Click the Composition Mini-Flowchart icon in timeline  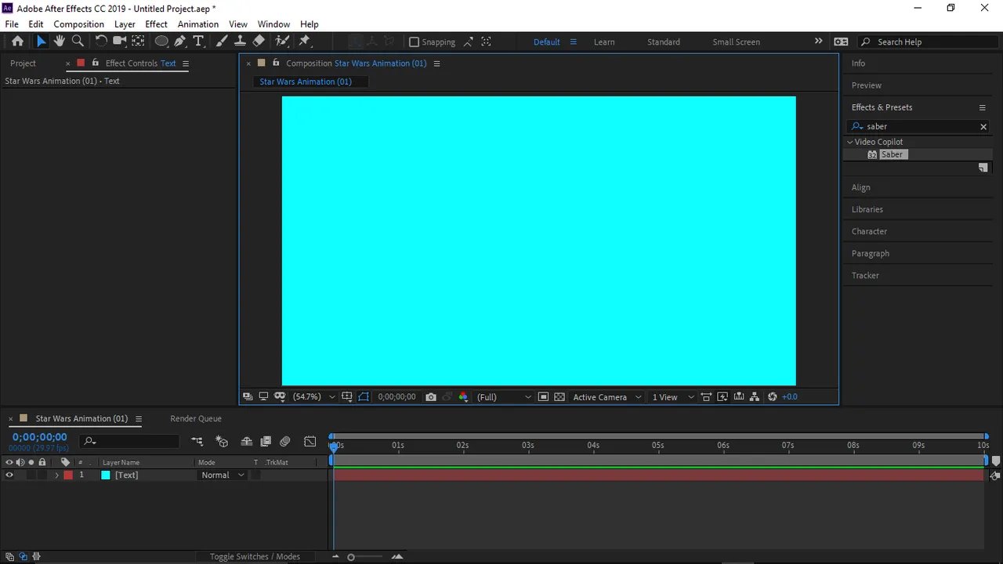(197, 442)
